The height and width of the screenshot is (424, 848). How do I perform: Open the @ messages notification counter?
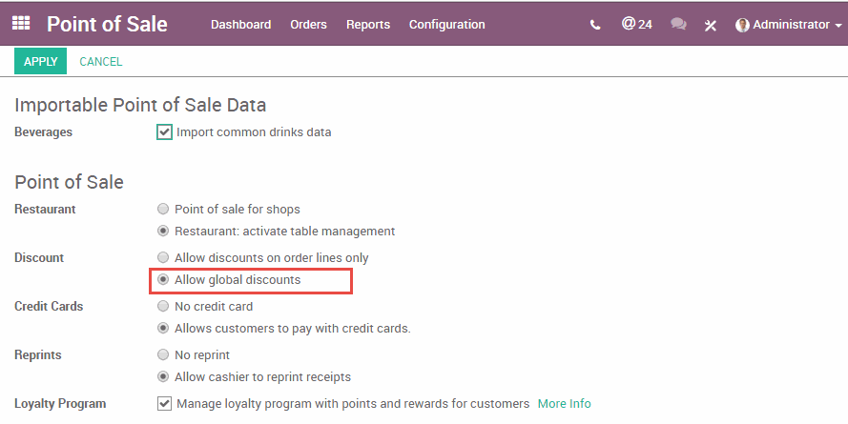point(636,24)
